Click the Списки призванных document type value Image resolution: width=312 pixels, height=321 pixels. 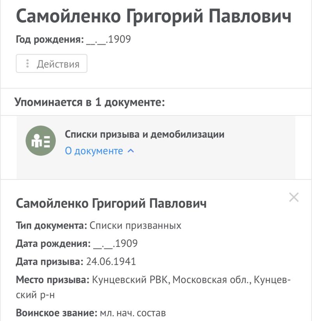pyautogui.click(x=136, y=225)
